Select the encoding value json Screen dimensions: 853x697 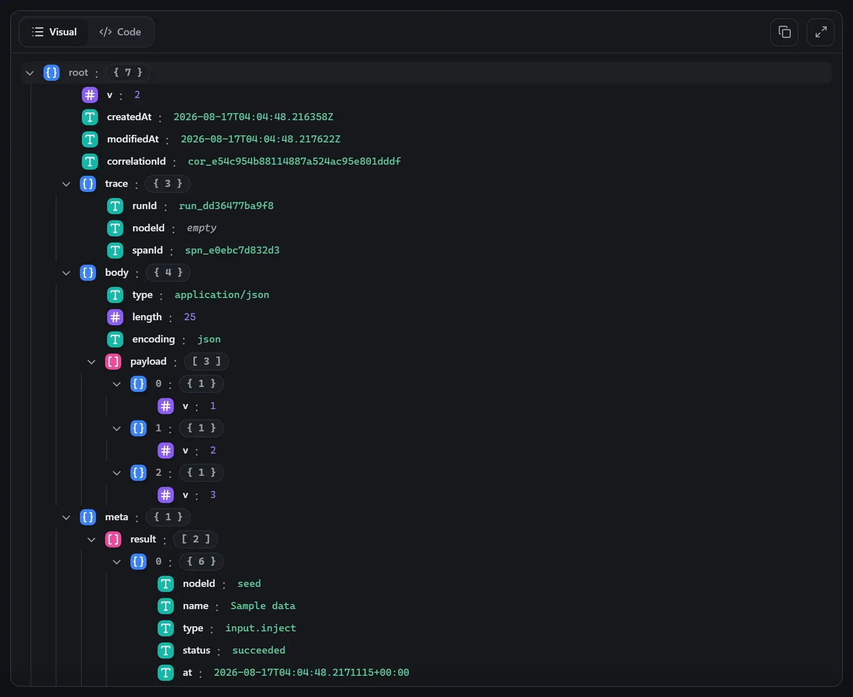click(x=209, y=339)
